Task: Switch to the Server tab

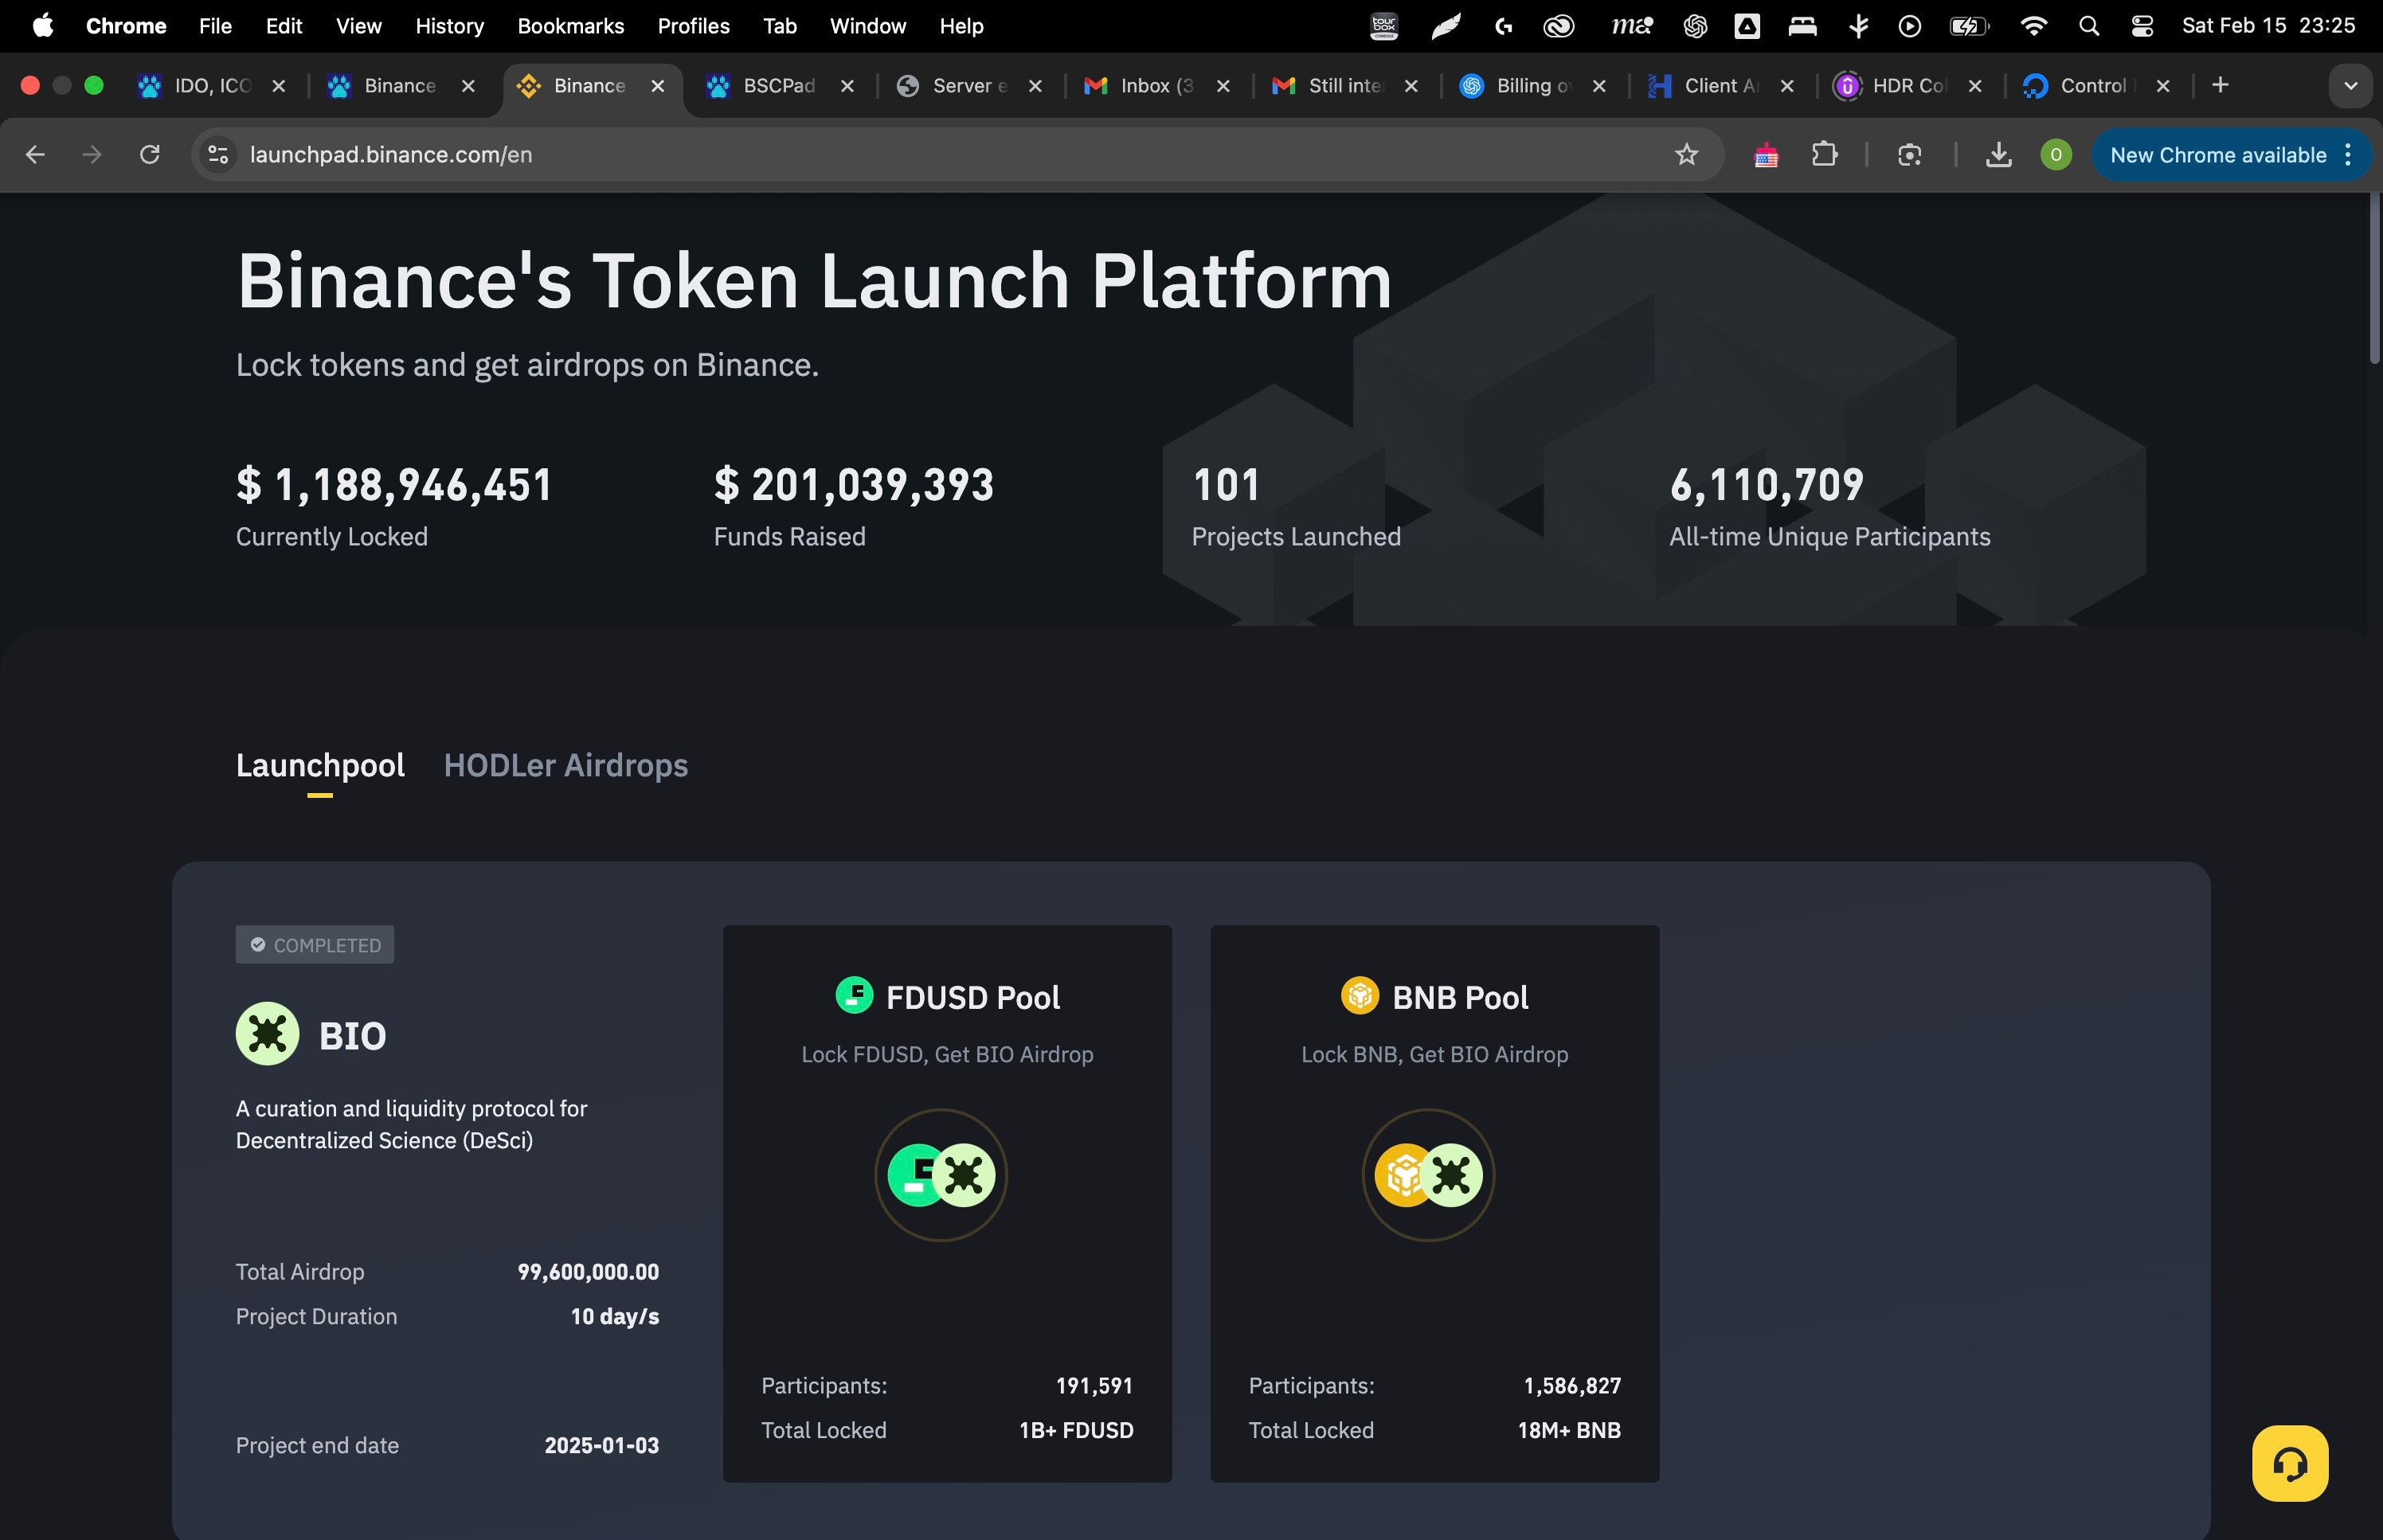Action: 969,86
